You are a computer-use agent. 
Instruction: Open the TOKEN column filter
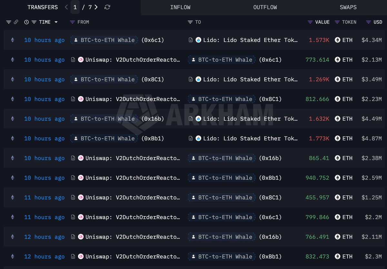(x=337, y=22)
